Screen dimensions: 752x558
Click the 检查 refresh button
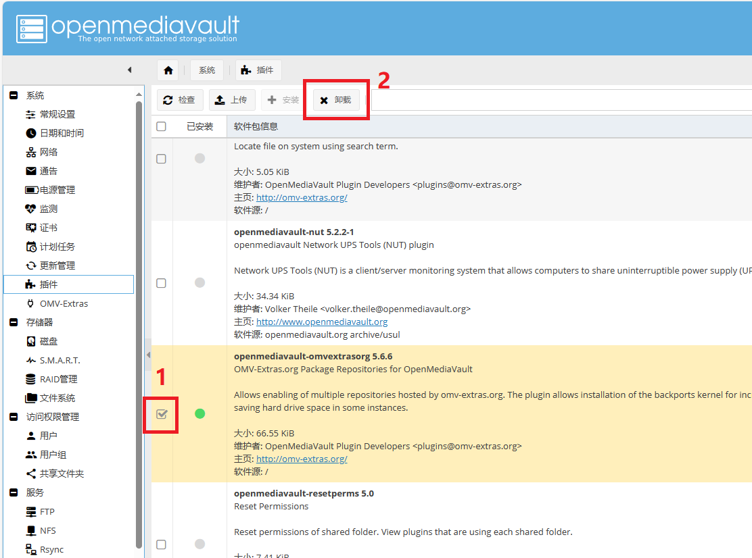pyautogui.click(x=179, y=100)
